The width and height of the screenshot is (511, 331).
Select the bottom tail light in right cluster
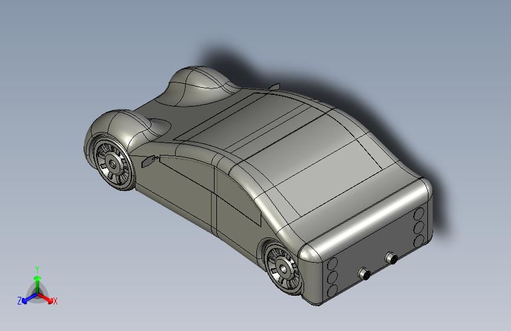pos(419,241)
